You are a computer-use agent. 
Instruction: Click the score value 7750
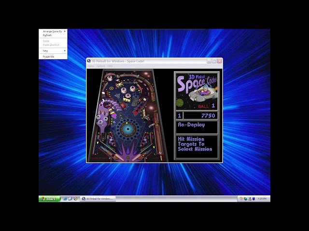click(x=208, y=115)
